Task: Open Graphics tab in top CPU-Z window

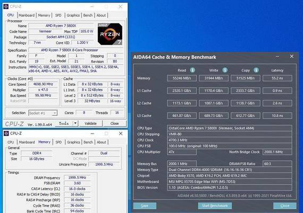Action: point(73,15)
